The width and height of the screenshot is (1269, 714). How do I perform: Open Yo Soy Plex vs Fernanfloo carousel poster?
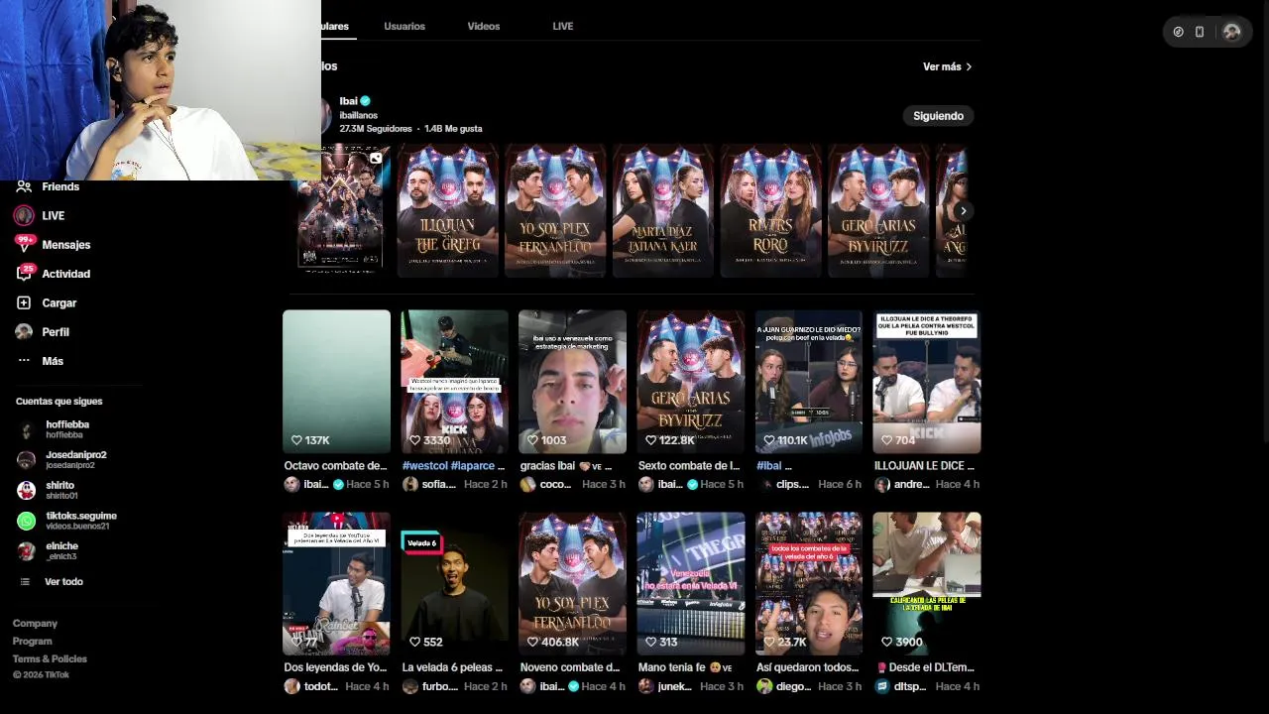click(555, 210)
